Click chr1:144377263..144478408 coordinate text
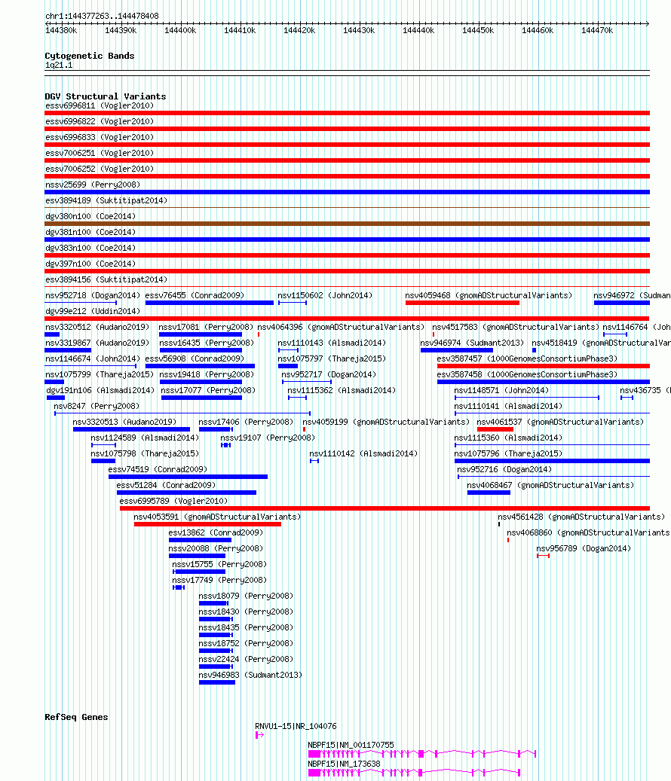Screen dimensions: 671x781 coord(102,17)
